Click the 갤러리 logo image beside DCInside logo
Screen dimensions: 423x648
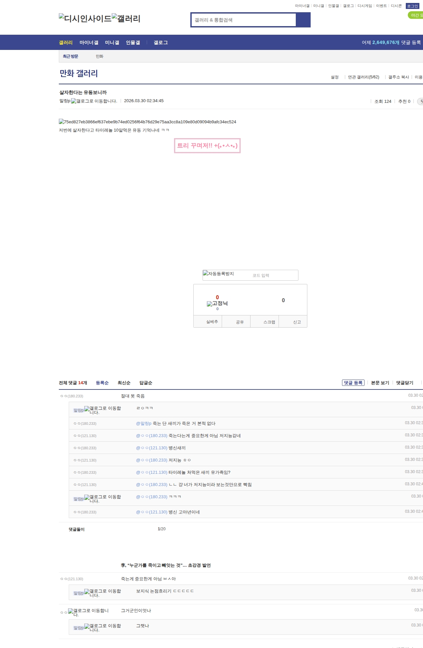(126, 18)
